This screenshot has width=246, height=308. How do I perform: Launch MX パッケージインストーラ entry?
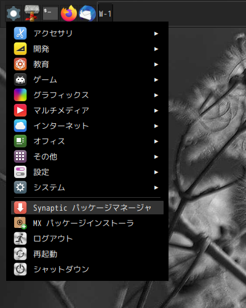click(x=87, y=223)
